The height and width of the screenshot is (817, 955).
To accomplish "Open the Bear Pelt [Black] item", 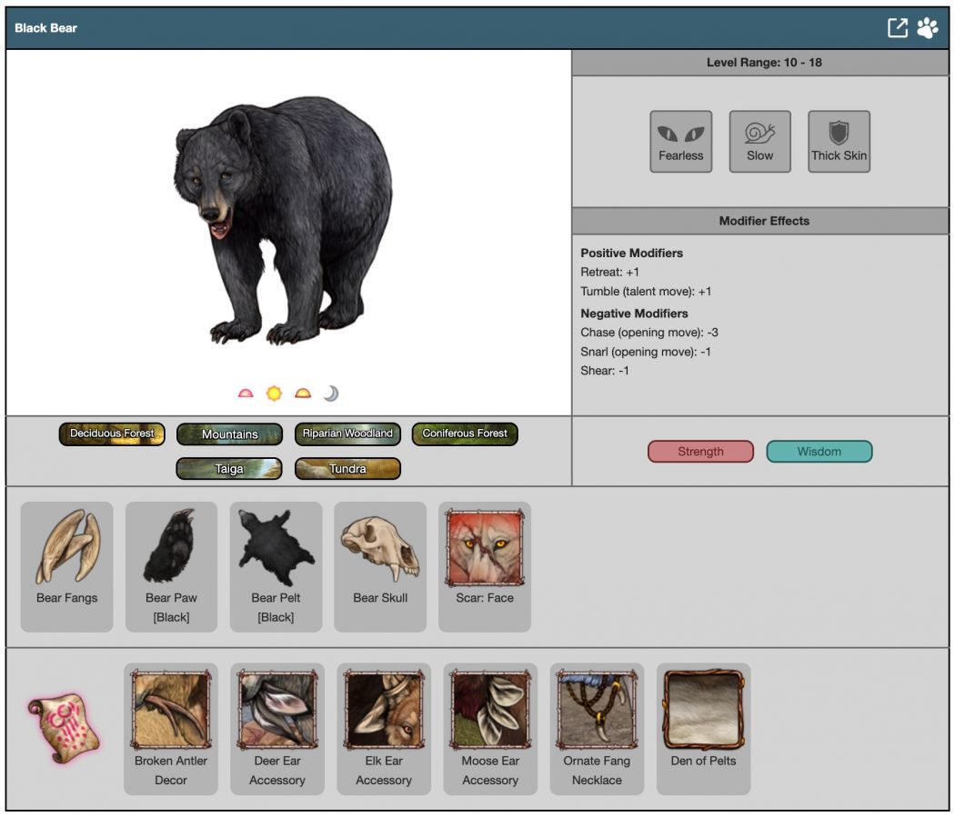I will point(276,565).
